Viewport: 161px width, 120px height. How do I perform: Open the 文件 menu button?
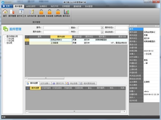pos(7,6)
